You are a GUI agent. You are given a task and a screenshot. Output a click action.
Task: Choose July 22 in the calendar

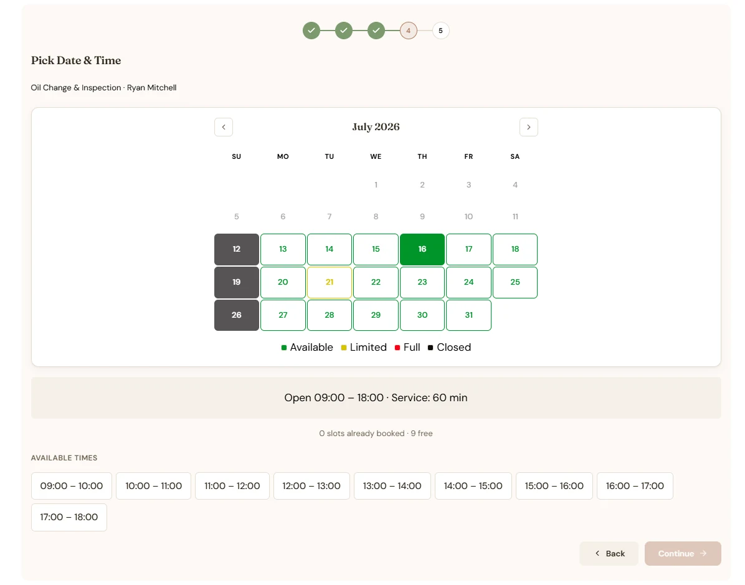click(x=376, y=282)
